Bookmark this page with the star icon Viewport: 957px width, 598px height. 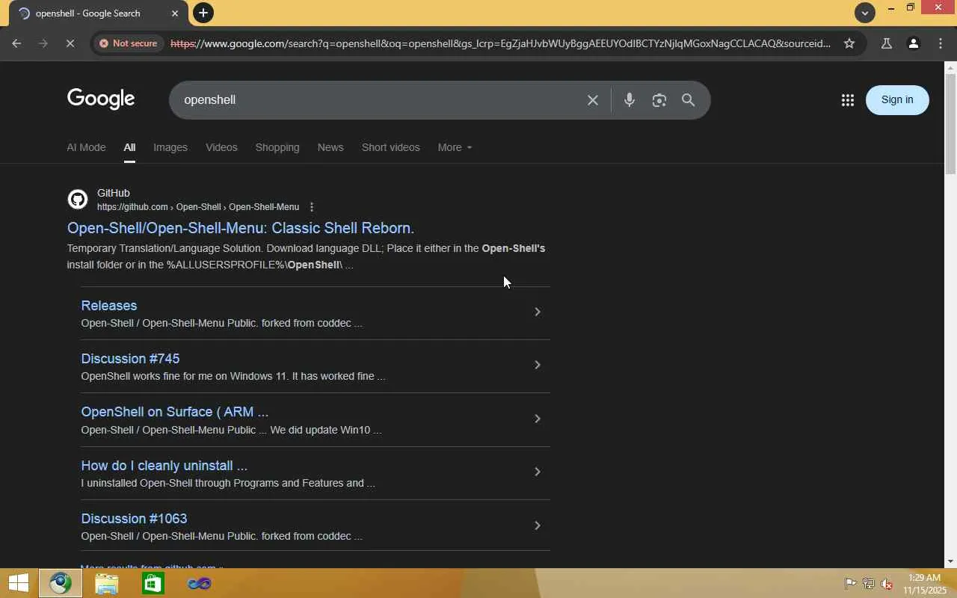[x=849, y=43]
